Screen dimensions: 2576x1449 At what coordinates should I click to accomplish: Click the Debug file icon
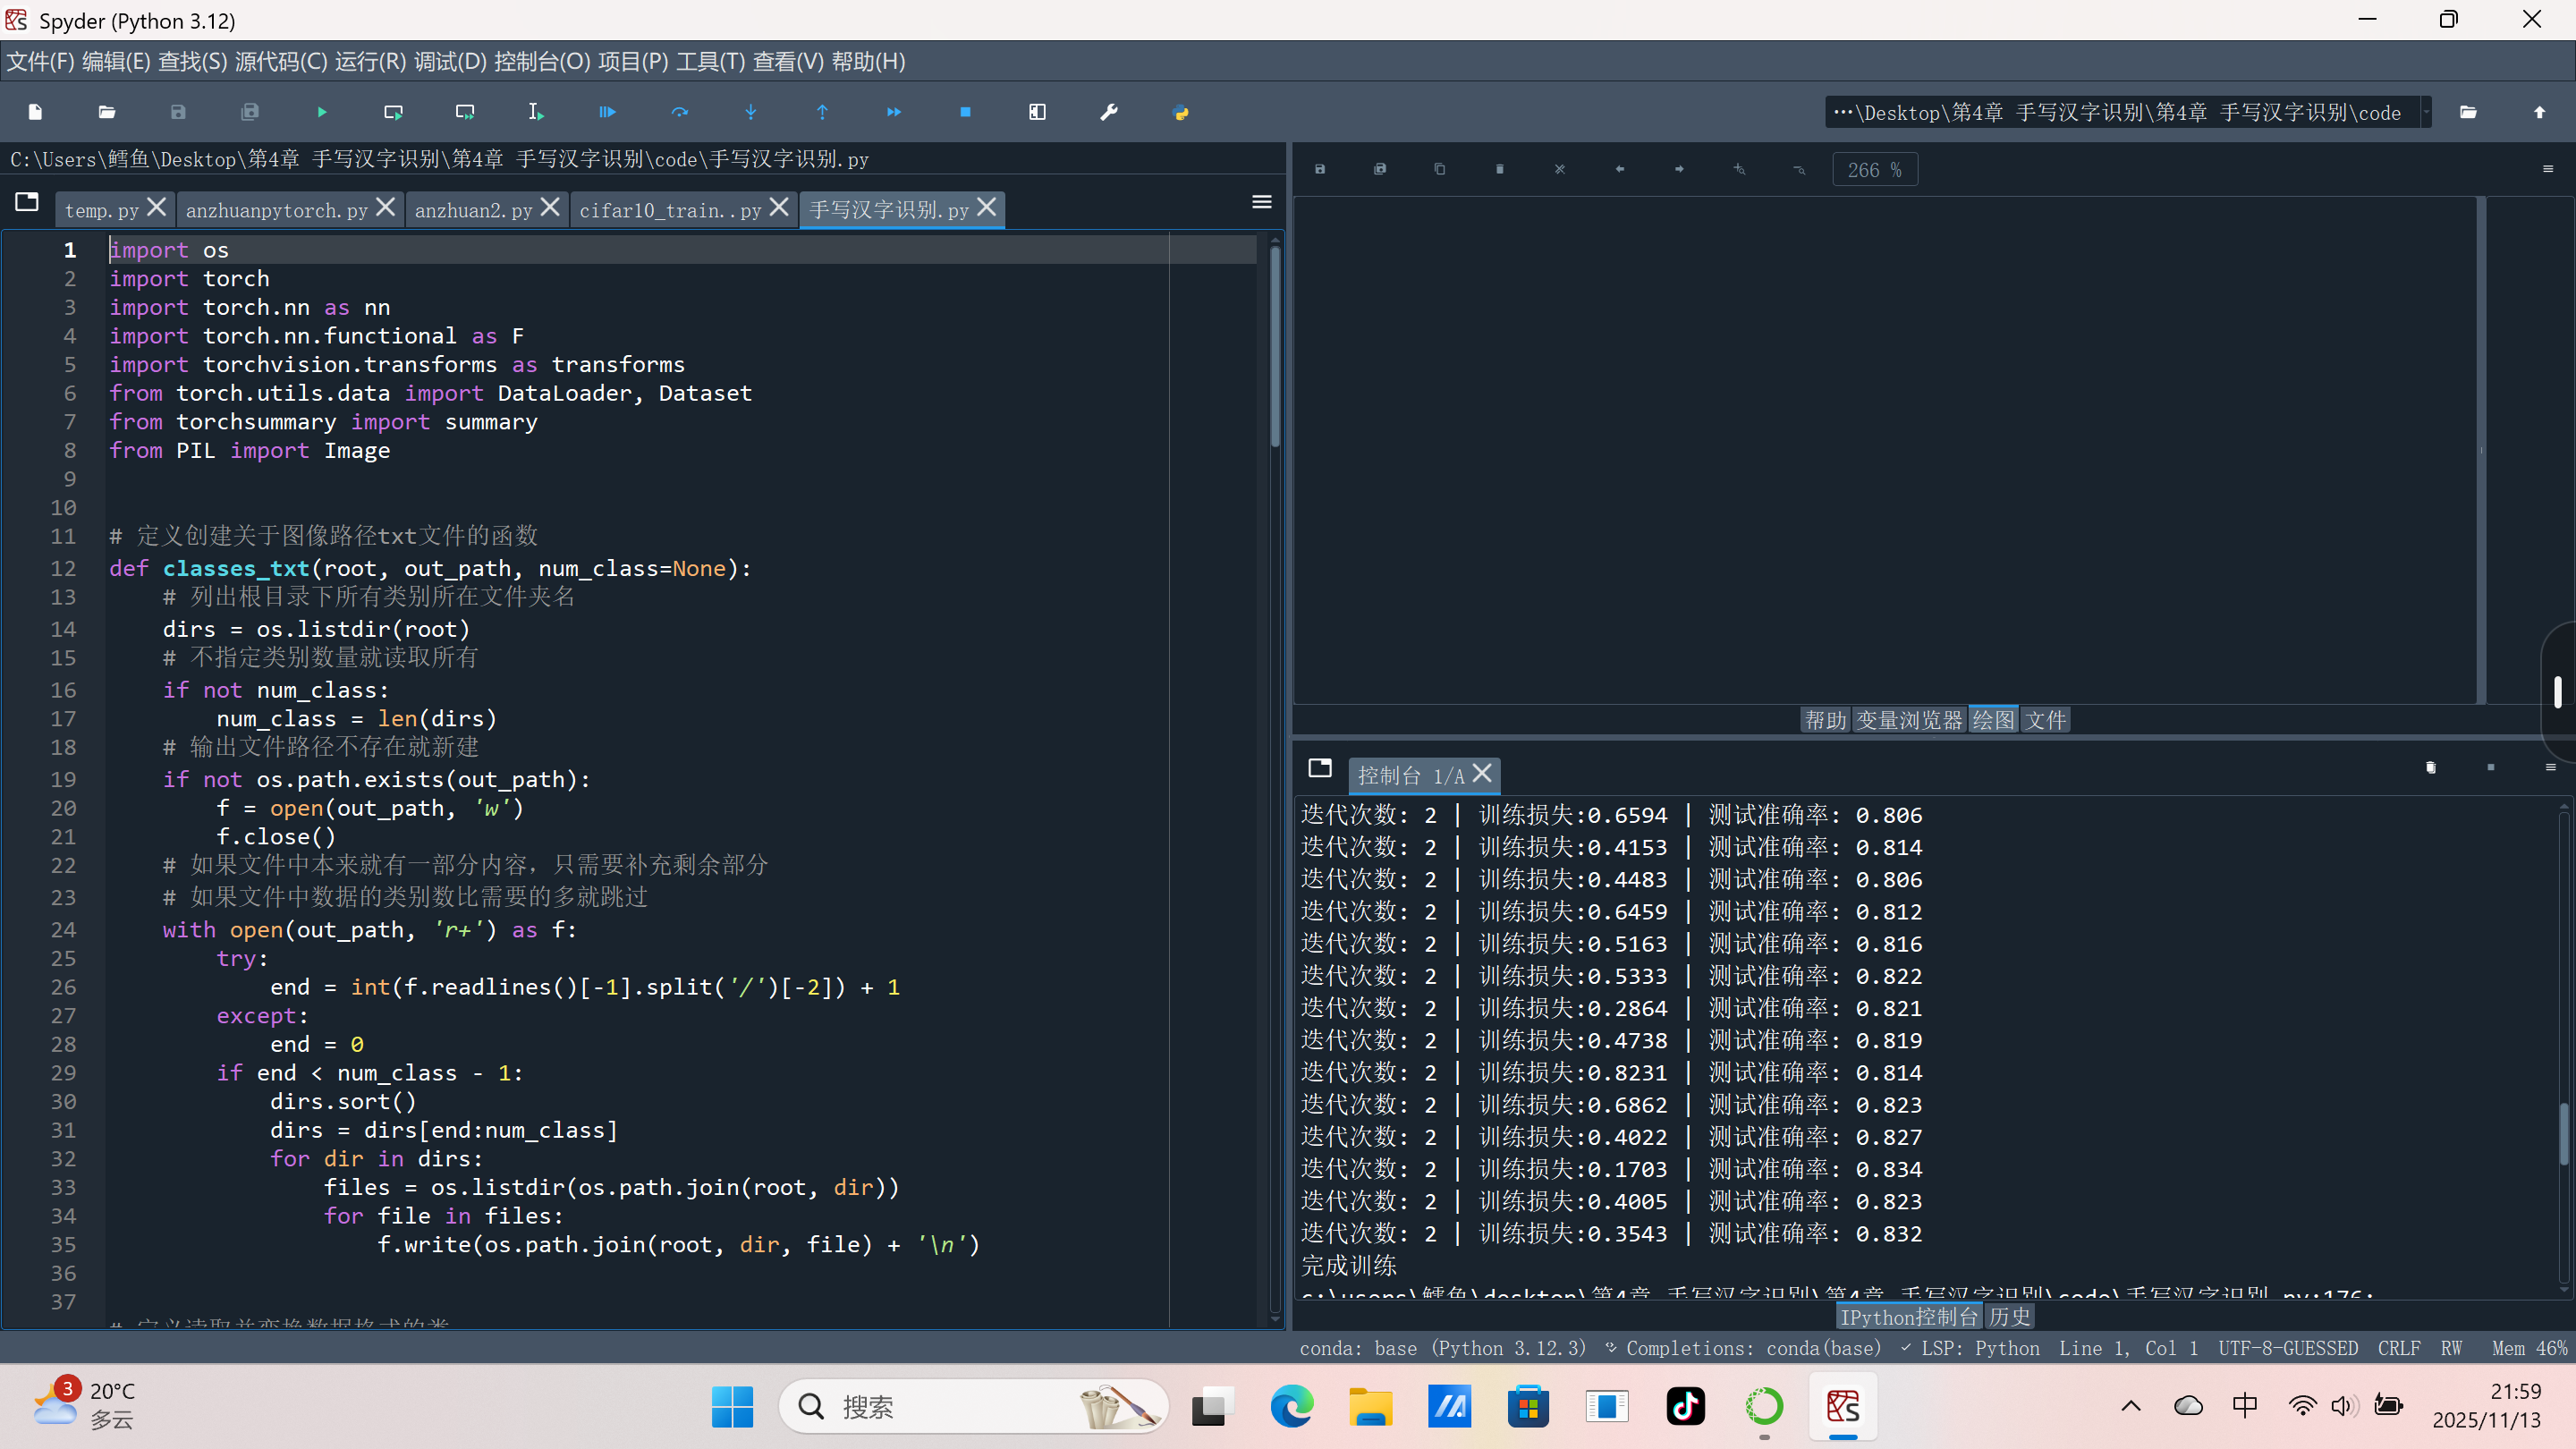point(607,112)
